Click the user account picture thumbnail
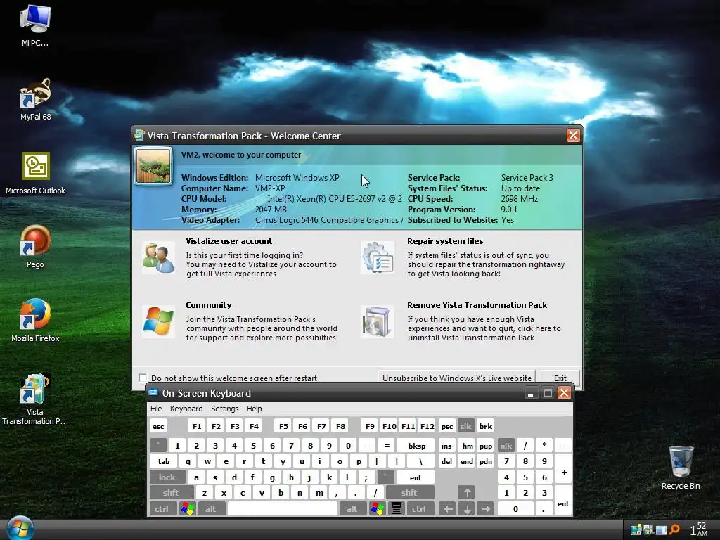Screen dimensions: 720x540 tap(153, 166)
